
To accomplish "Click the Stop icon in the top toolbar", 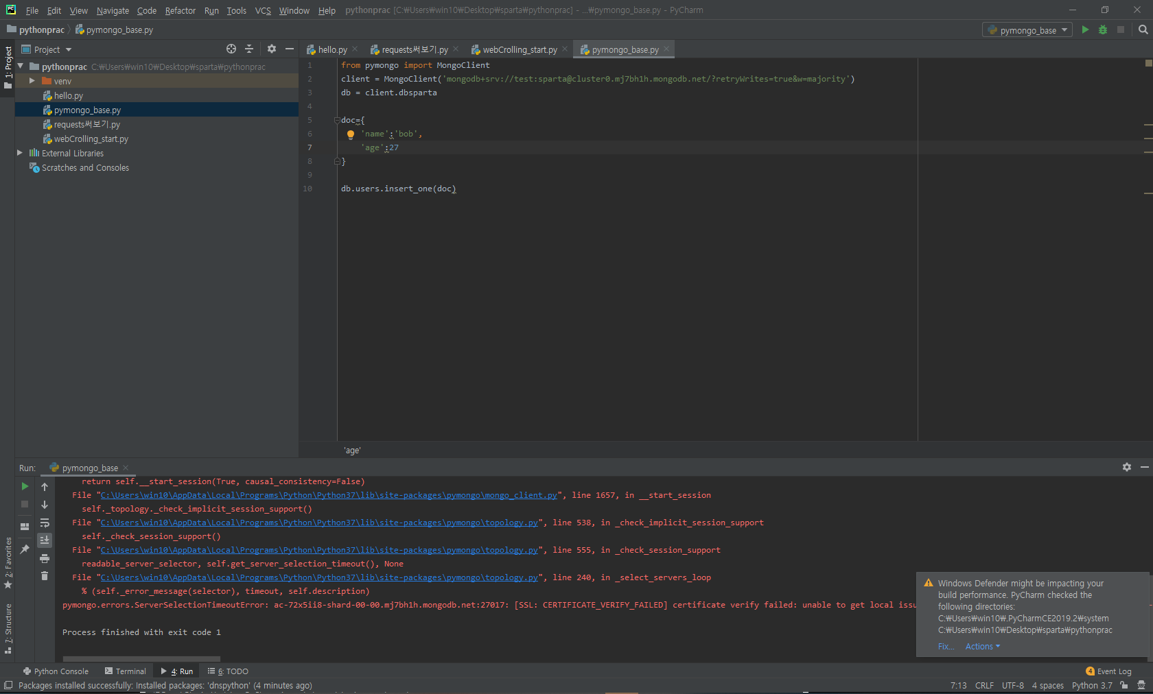I will pos(1121,29).
